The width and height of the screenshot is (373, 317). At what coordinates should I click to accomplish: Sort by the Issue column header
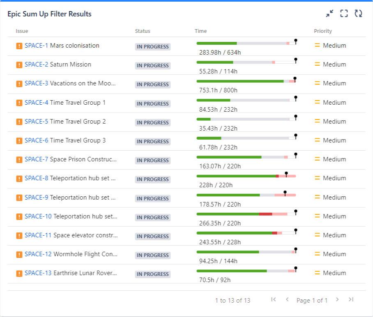click(x=22, y=31)
